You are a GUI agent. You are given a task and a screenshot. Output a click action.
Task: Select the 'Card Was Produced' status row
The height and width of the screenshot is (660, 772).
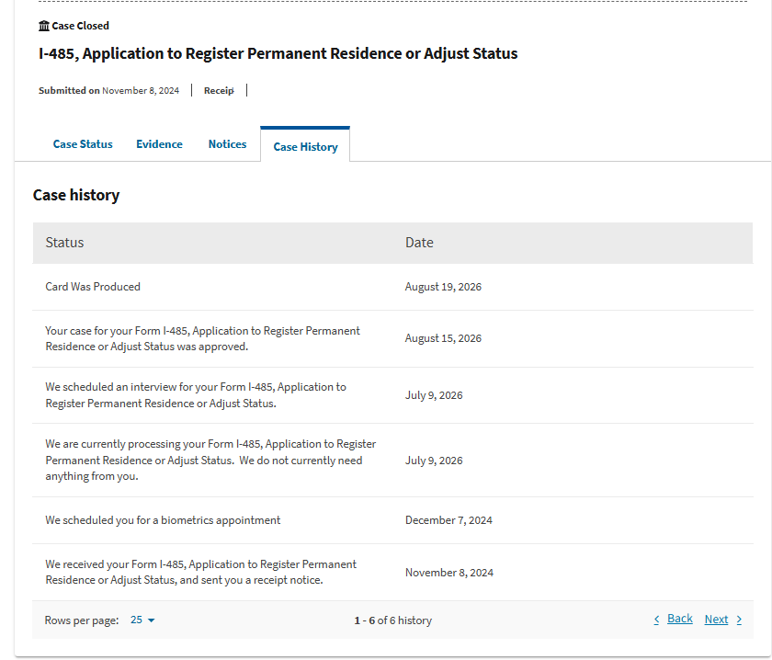pyautogui.click(x=392, y=287)
